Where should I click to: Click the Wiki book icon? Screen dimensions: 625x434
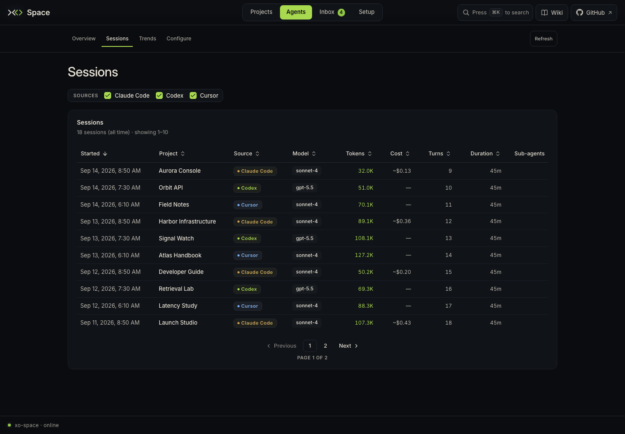[544, 13]
